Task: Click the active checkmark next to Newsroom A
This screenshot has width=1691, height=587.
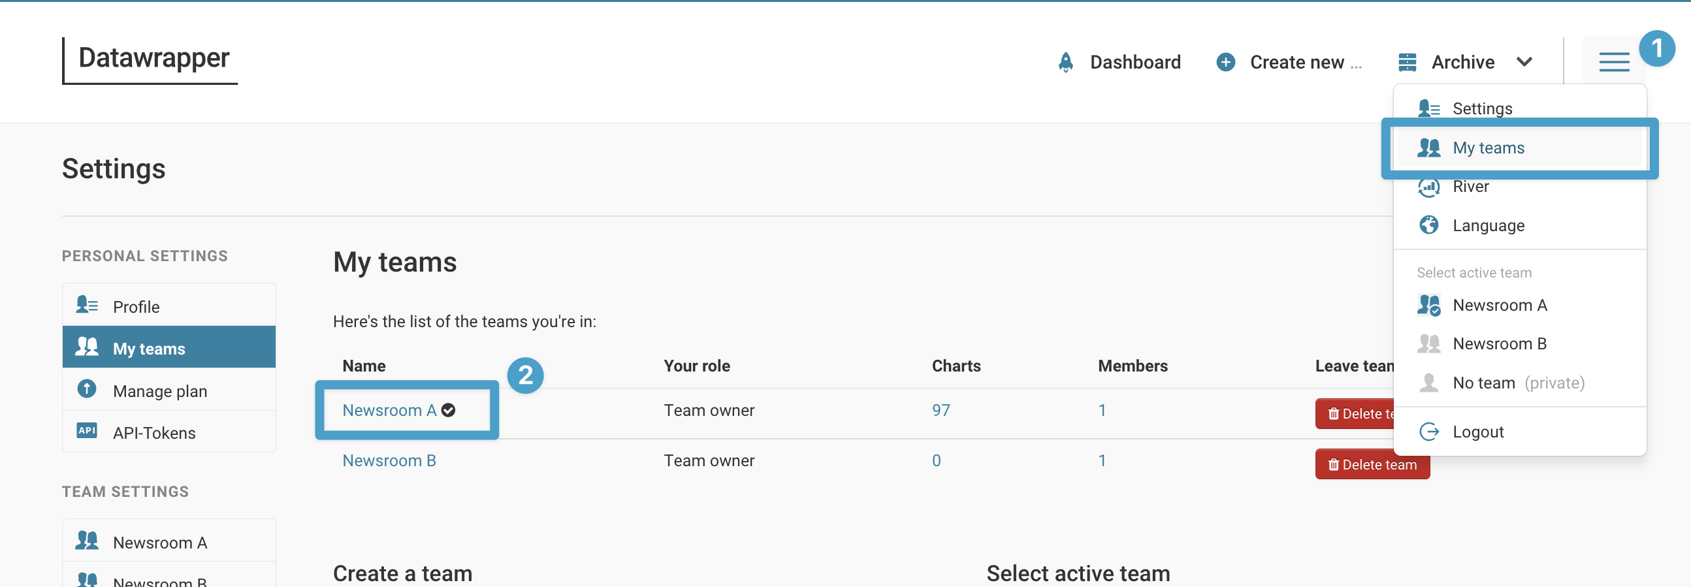Action: (x=448, y=410)
